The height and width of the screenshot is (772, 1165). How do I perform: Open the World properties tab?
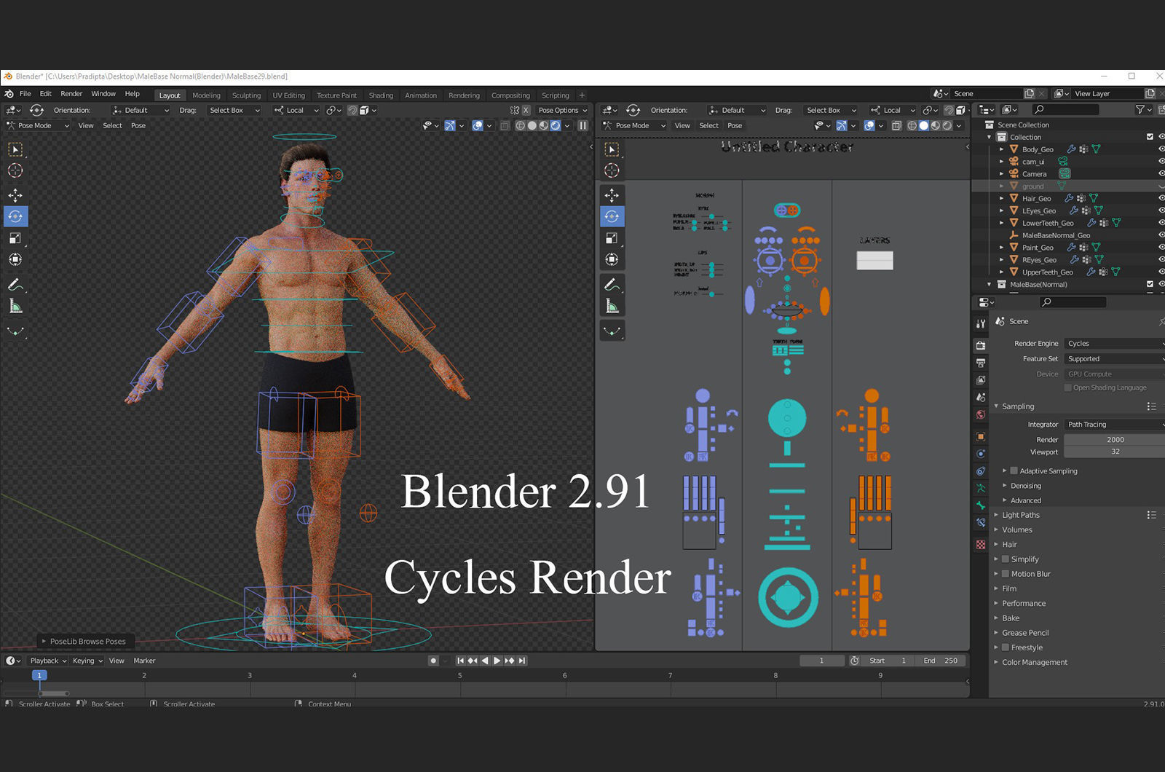pyautogui.click(x=981, y=414)
